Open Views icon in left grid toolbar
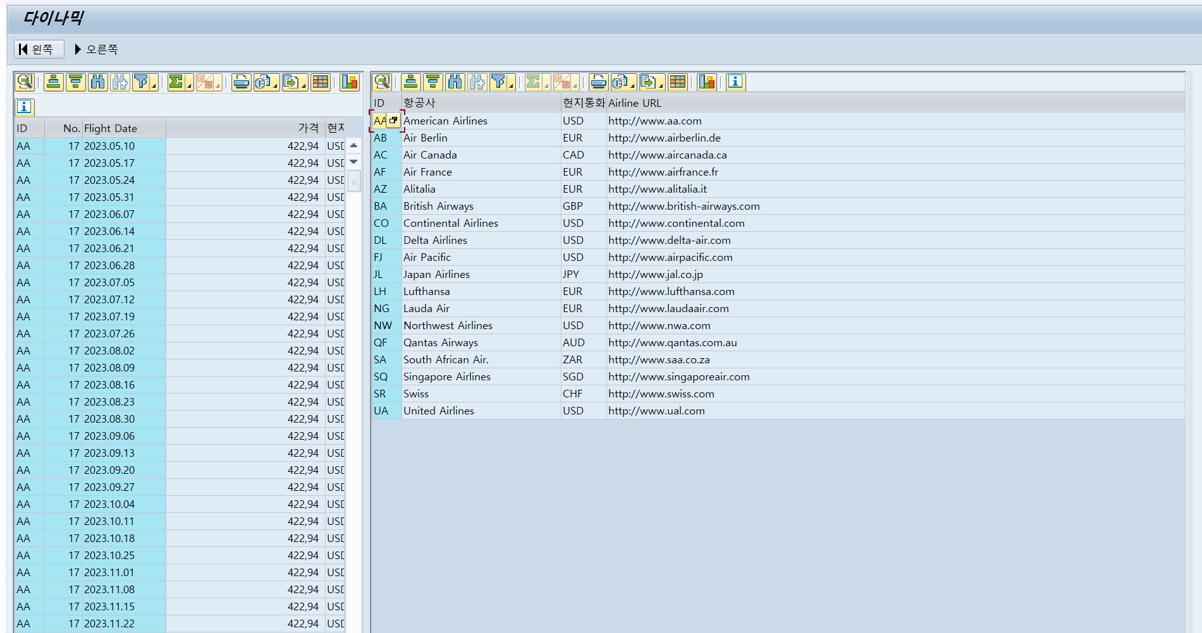Image resolution: width=1202 pixels, height=633 pixels. click(x=262, y=82)
